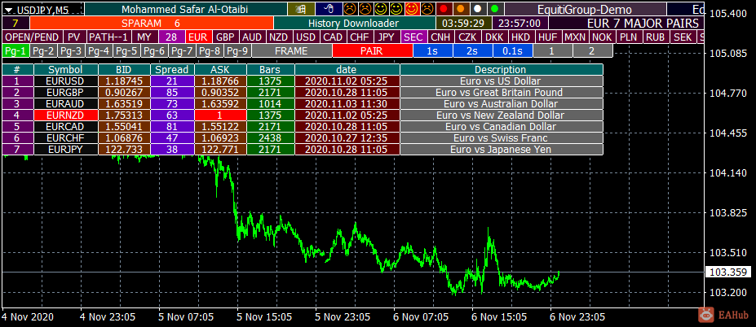This screenshot has width=756, height=327.
Task: Click the second frowning face icon
Action: coord(365,9)
